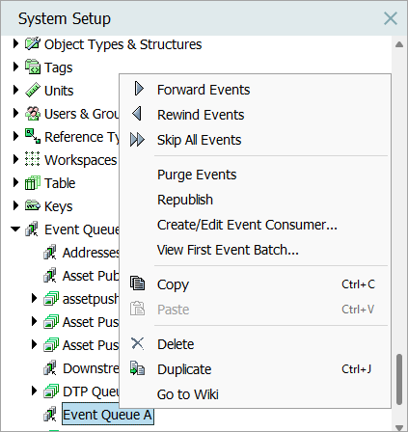408x432 pixels.
Task: Click the vertical scrollbar thumb
Action: [399, 379]
